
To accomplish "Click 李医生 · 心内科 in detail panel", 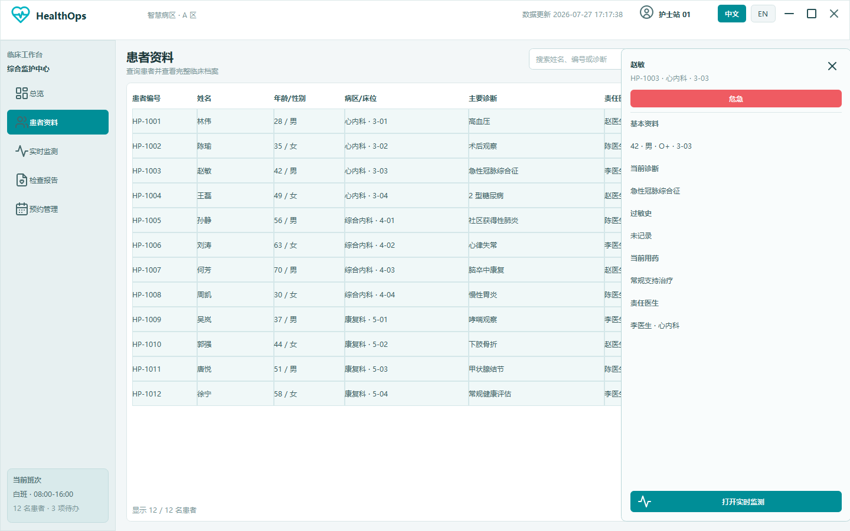I will [x=655, y=325].
